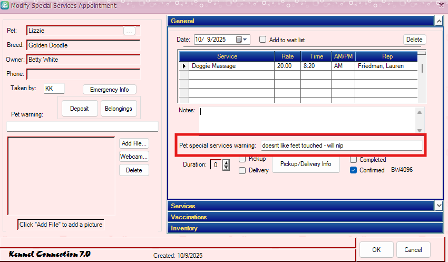The height and width of the screenshot is (262, 448).
Task: Click the Emergency Info button
Action: tap(109, 90)
